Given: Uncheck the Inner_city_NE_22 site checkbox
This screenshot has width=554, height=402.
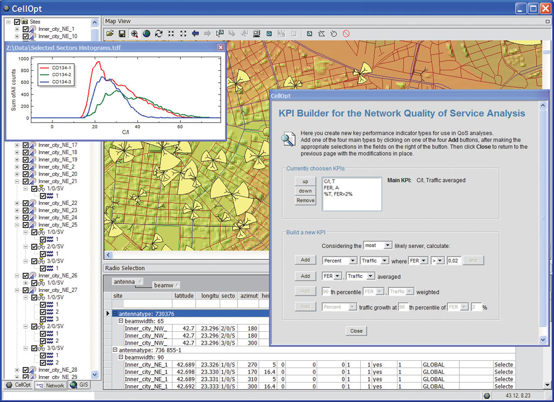Looking at the screenshot, I should pyautogui.click(x=25, y=203).
